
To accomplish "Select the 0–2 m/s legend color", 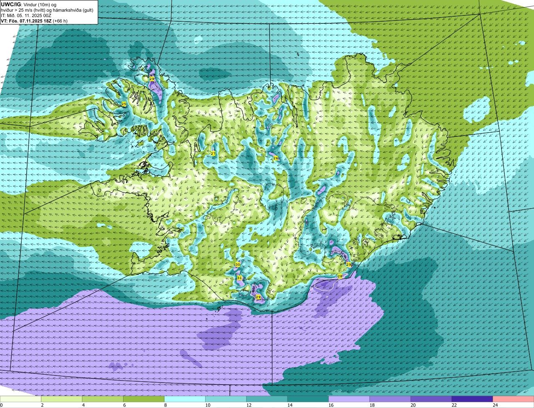I will (x=20, y=399).
